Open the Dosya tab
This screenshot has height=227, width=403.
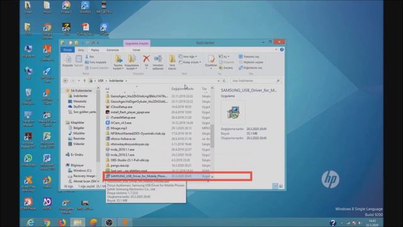67,50
